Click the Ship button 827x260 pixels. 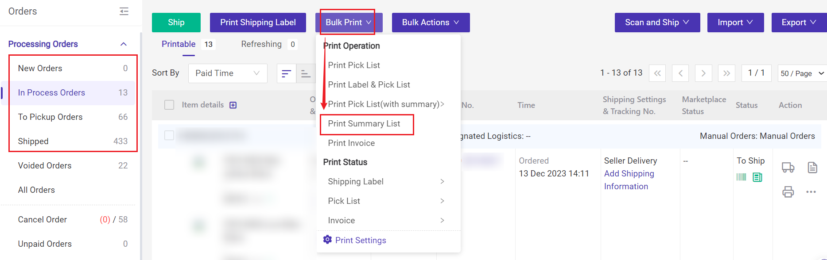176,22
